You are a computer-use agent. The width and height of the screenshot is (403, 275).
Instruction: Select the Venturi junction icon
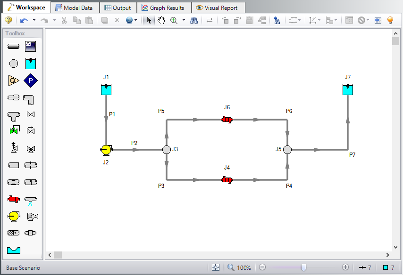tap(13, 182)
